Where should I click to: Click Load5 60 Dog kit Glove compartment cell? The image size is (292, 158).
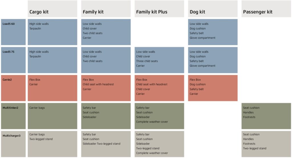(x=213, y=32)
